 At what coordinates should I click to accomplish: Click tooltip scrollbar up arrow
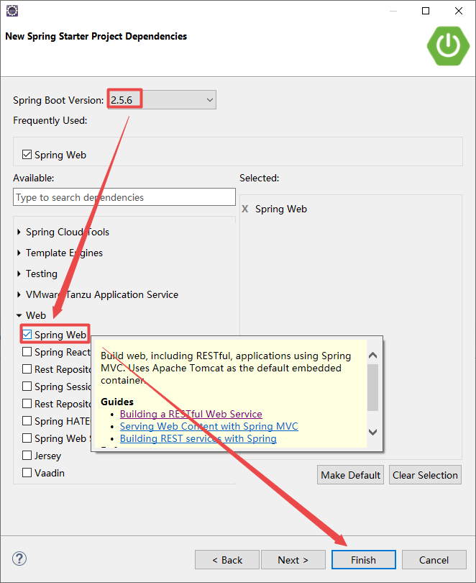[x=372, y=356]
